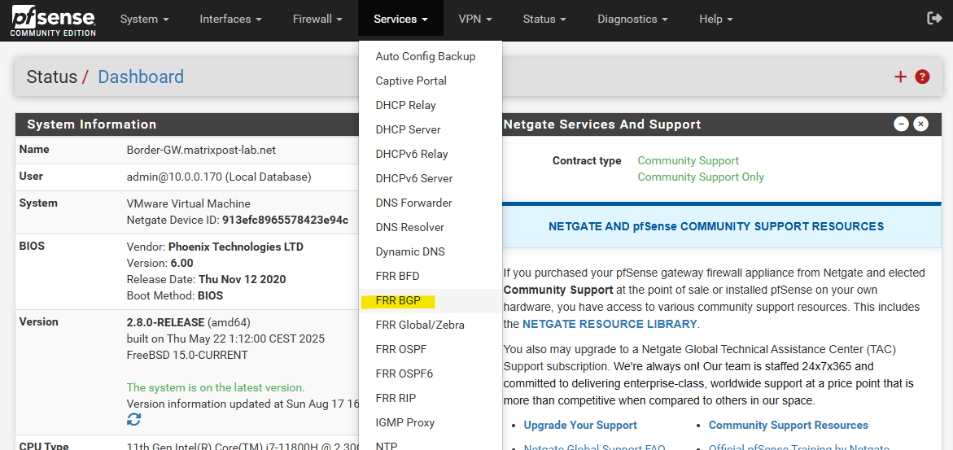Open the System dropdown menu
This screenshot has height=450, width=953.
145,20
